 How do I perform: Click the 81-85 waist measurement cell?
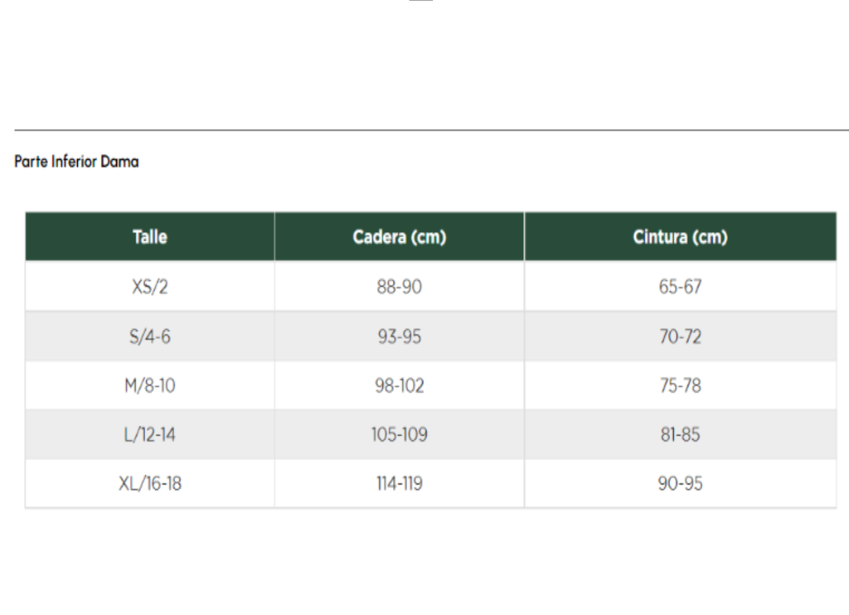coord(680,434)
